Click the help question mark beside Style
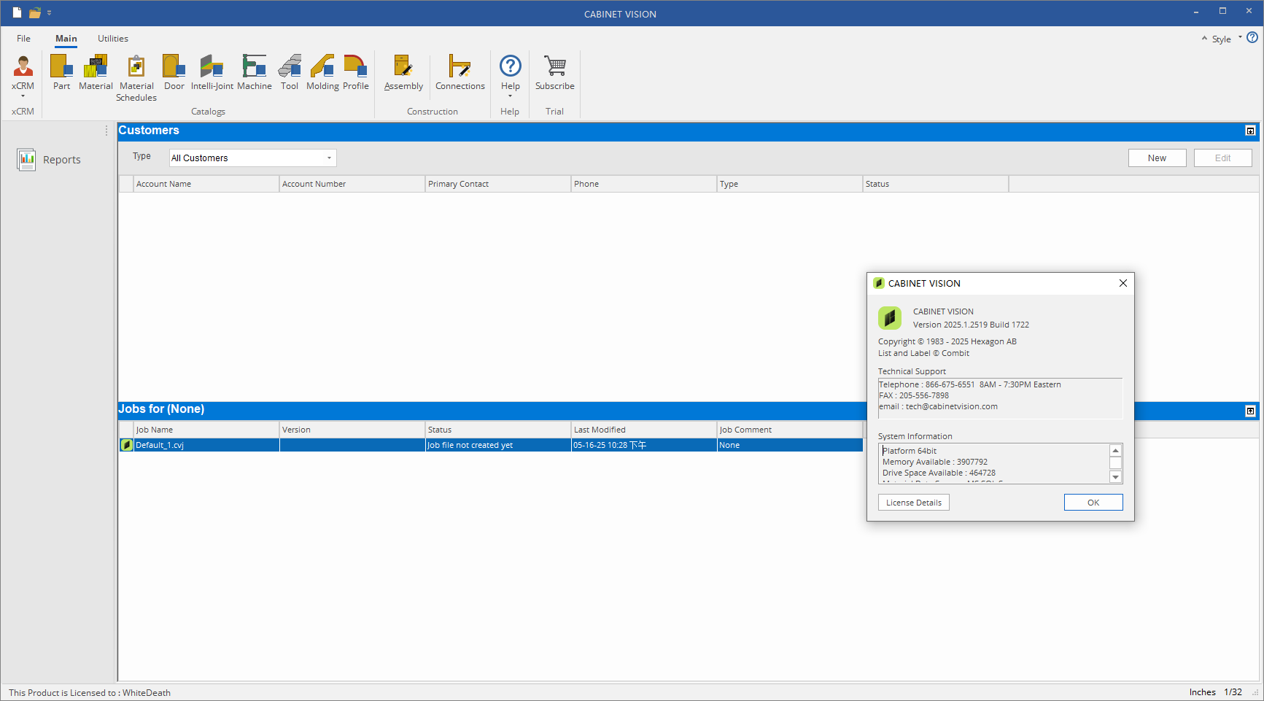 click(1252, 37)
